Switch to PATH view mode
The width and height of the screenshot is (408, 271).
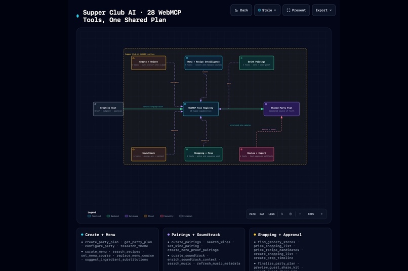(253, 214)
